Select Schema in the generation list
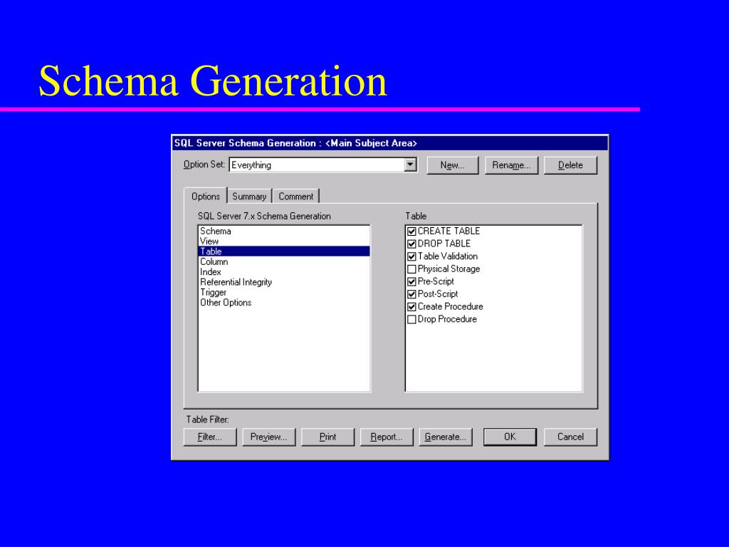 pos(284,231)
